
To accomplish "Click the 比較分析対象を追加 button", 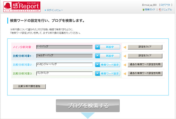I will 29,87.
